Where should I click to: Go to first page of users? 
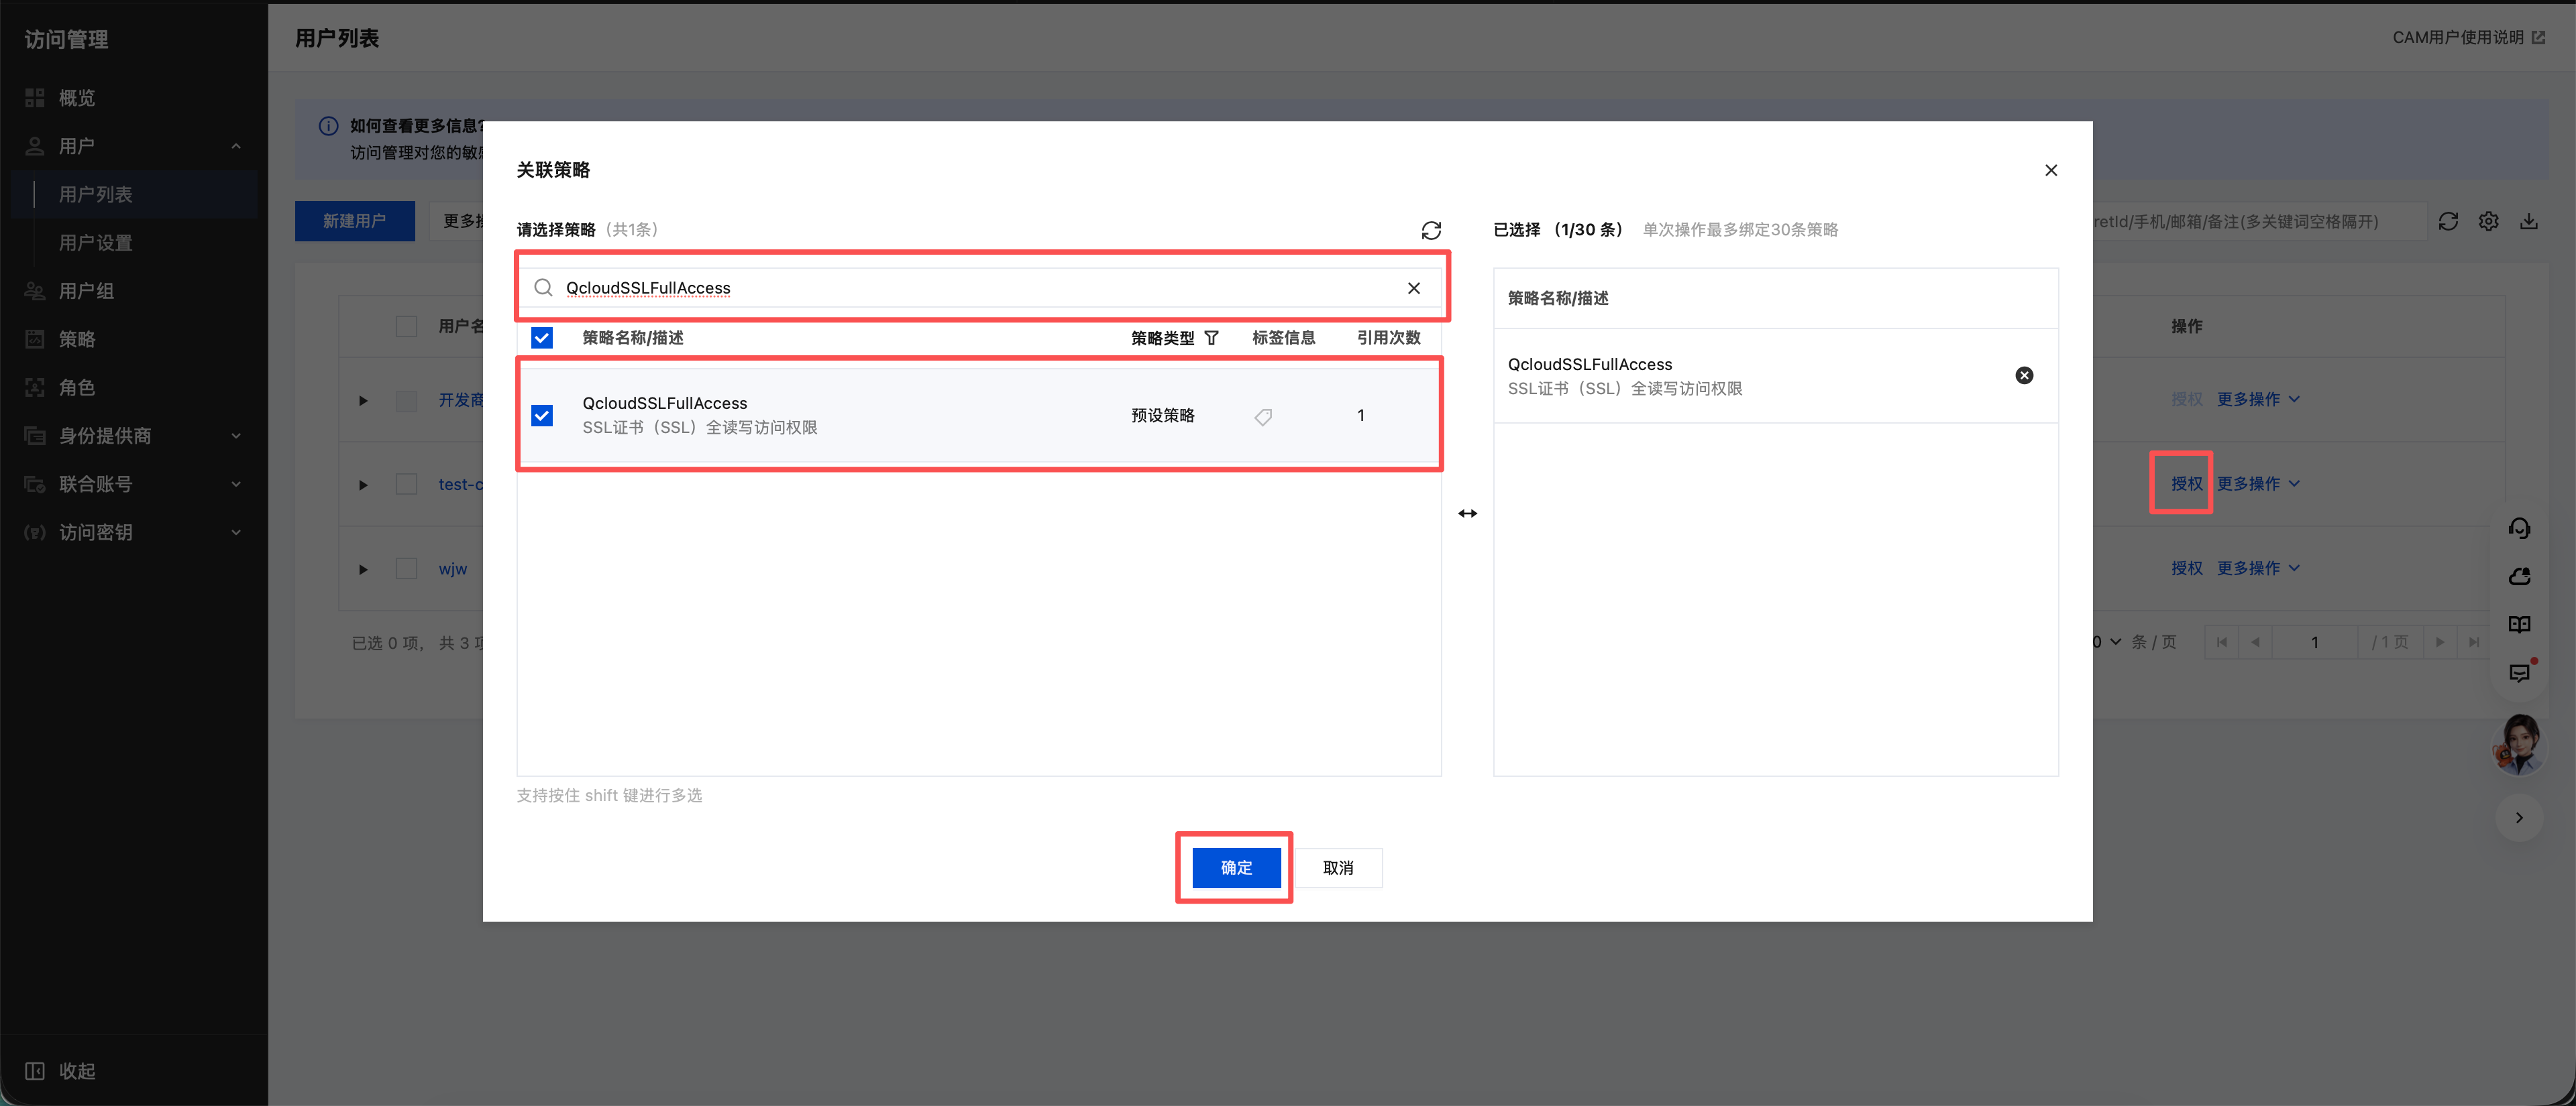pos(2221,642)
